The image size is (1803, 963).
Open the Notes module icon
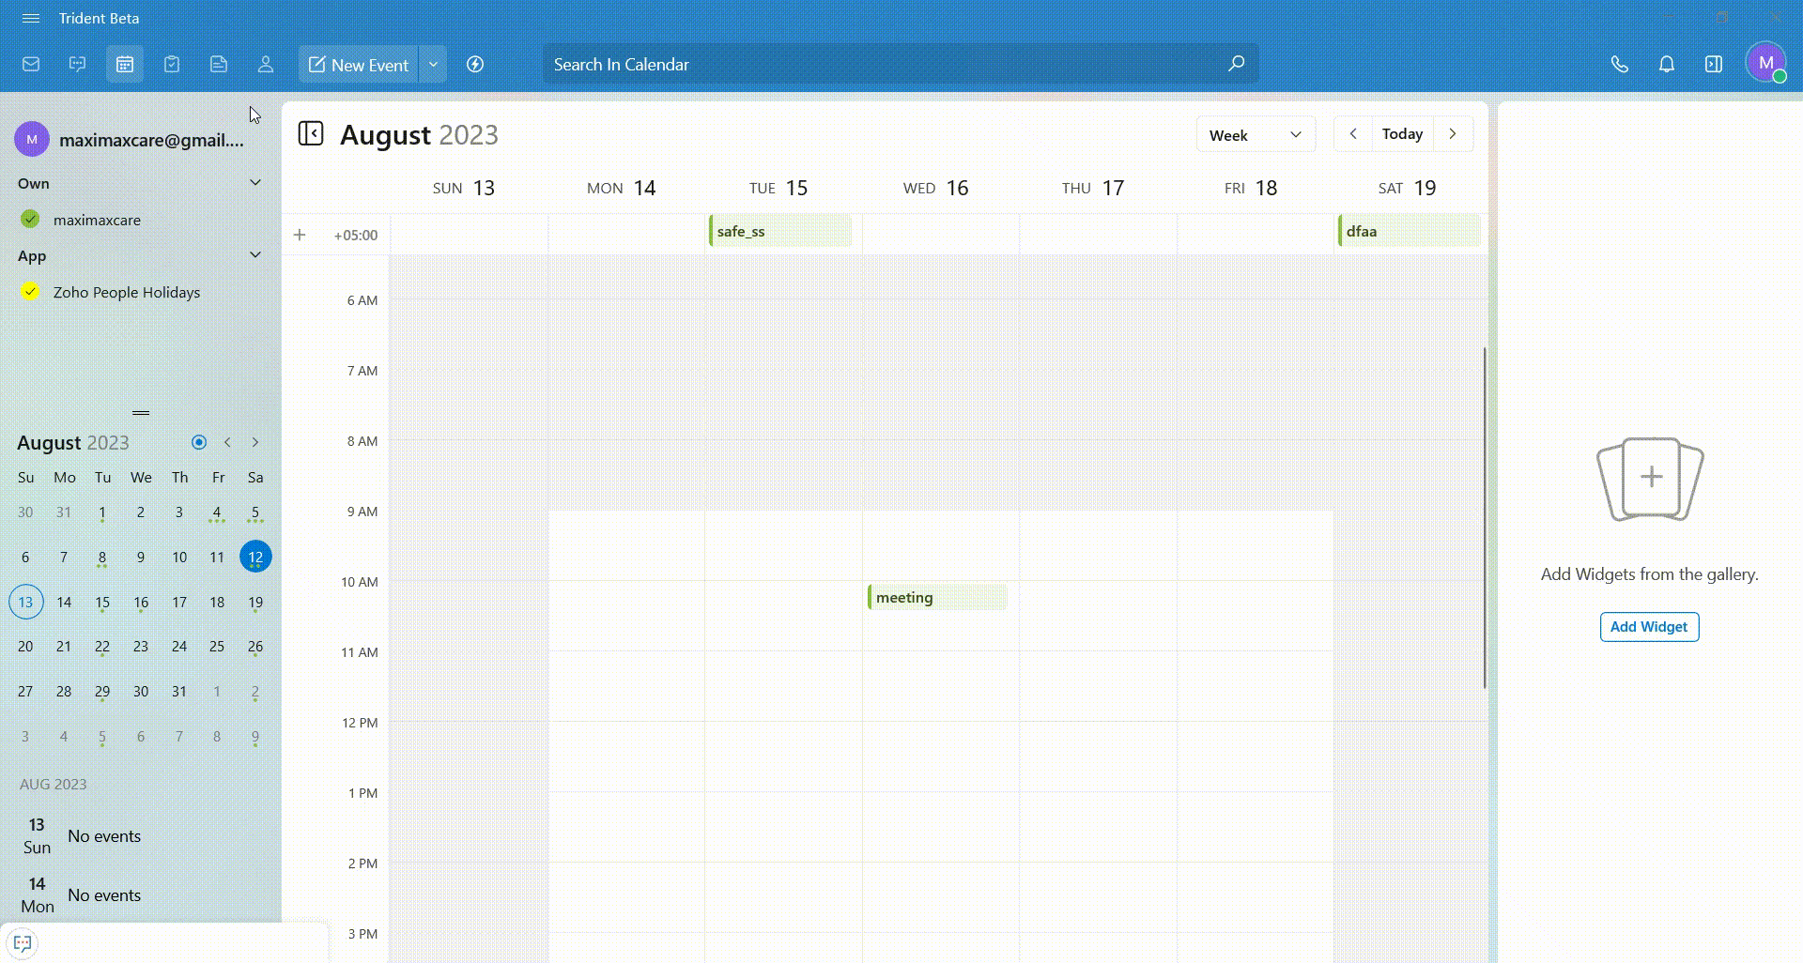point(219,65)
